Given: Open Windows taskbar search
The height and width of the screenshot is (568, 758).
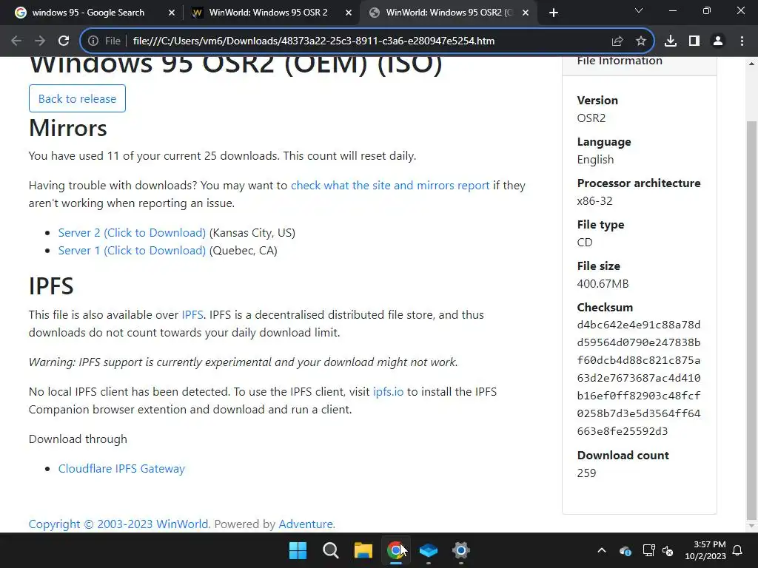Looking at the screenshot, I should [331, 550].
